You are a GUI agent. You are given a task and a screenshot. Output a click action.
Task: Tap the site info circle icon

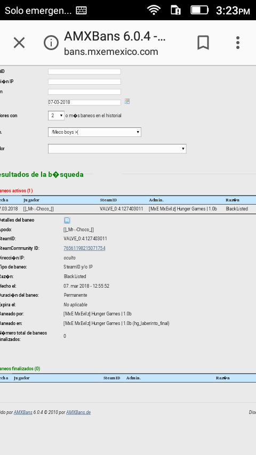coord(51,43)
